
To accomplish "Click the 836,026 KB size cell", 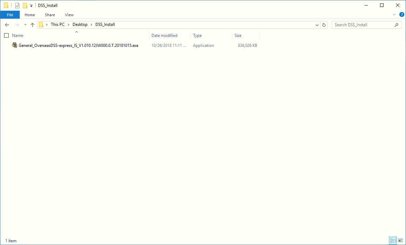I will coord(248,46).
